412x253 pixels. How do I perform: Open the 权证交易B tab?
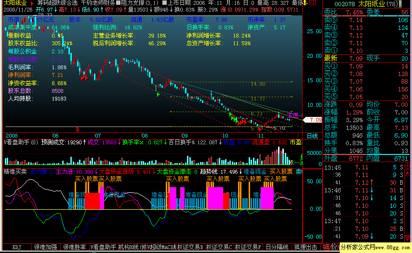pos(190,247)
